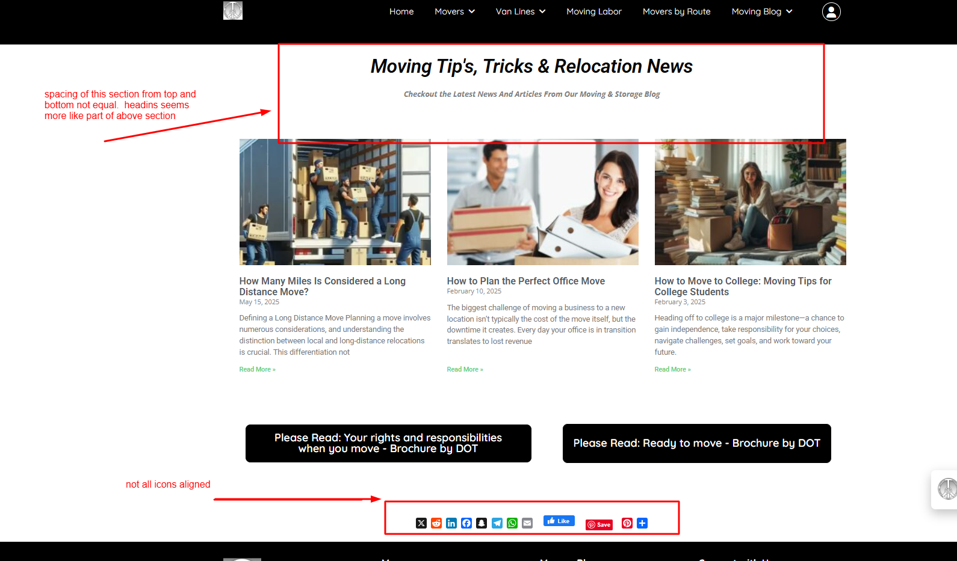Expand the Van Lines dropdown menu
This screenshot has width=957, height=561.
[x=520, y=11]
